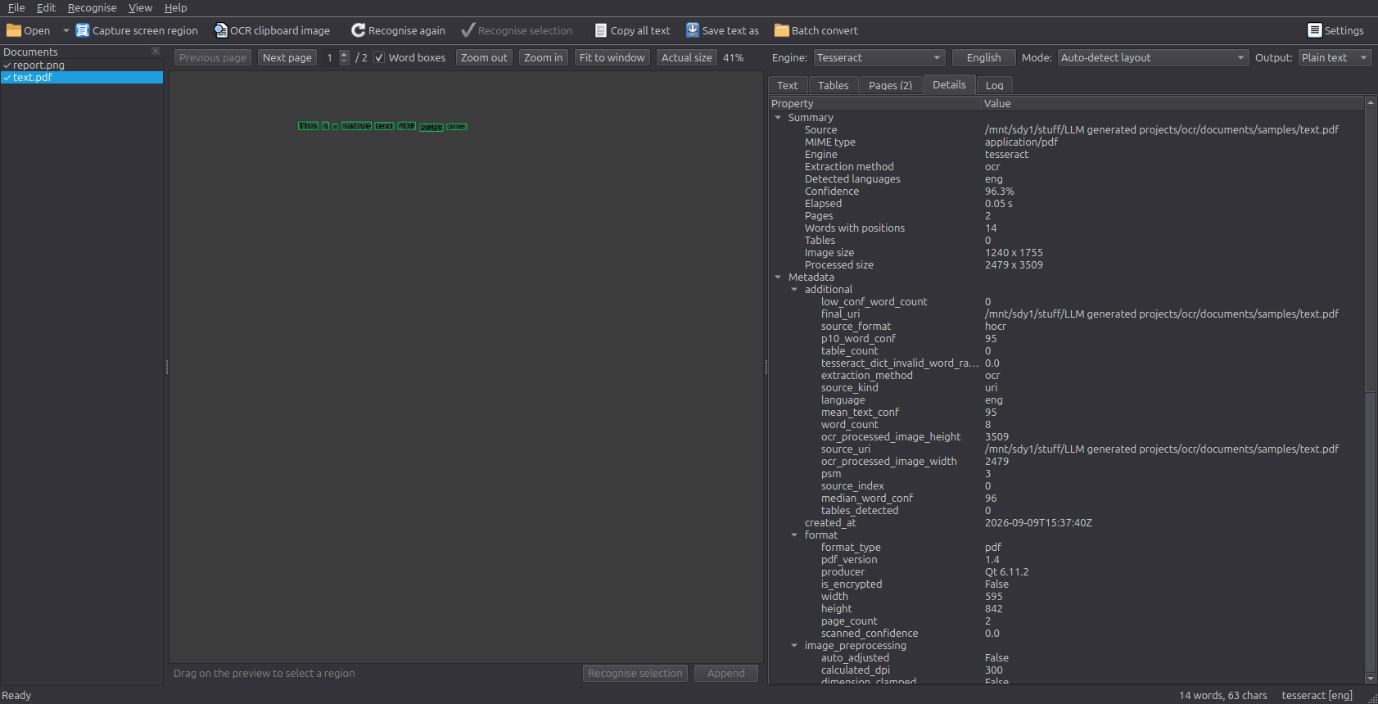Screen dimensions: 1378x704
Task: Click the Open folder icon
Action: (x=14, y=30)
